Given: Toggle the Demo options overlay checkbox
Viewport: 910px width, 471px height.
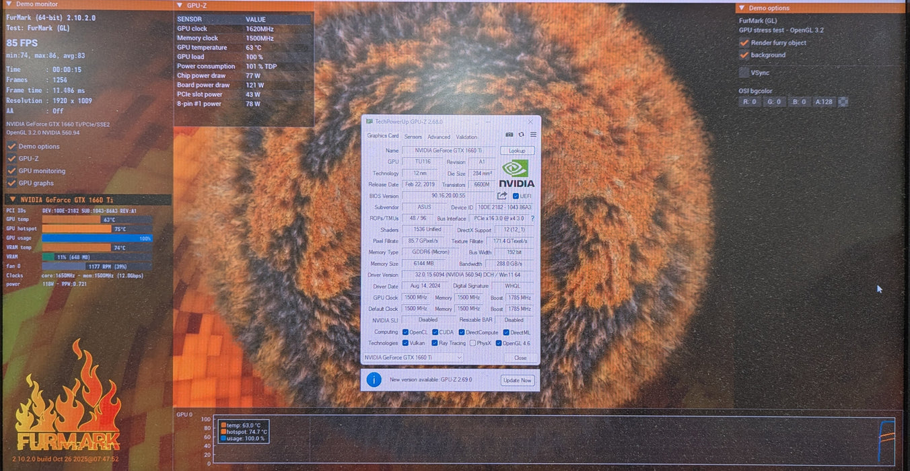Looking at the screenshot, I should [11, 146].
